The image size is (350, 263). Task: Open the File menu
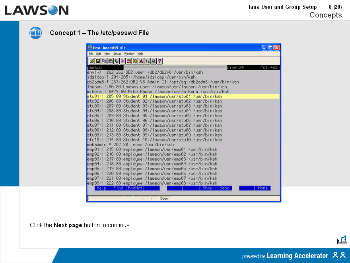[91, 54]
